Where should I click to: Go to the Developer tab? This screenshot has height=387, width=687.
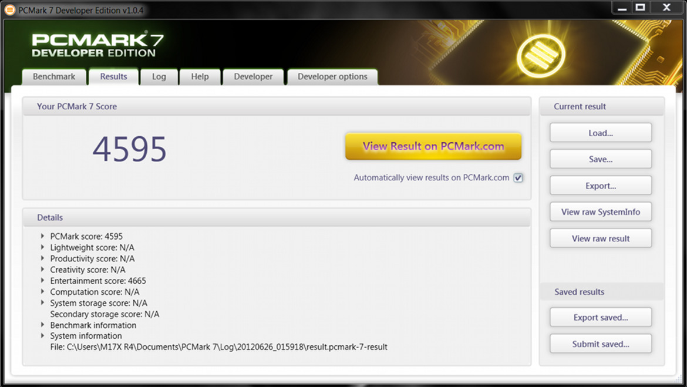253,77
